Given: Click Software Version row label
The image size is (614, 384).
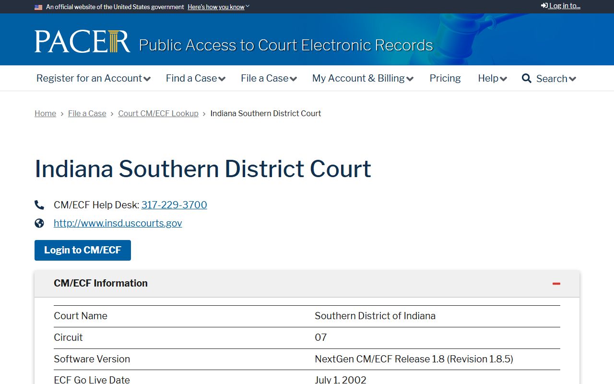Looking at the screenshot, I should [92, 359].
